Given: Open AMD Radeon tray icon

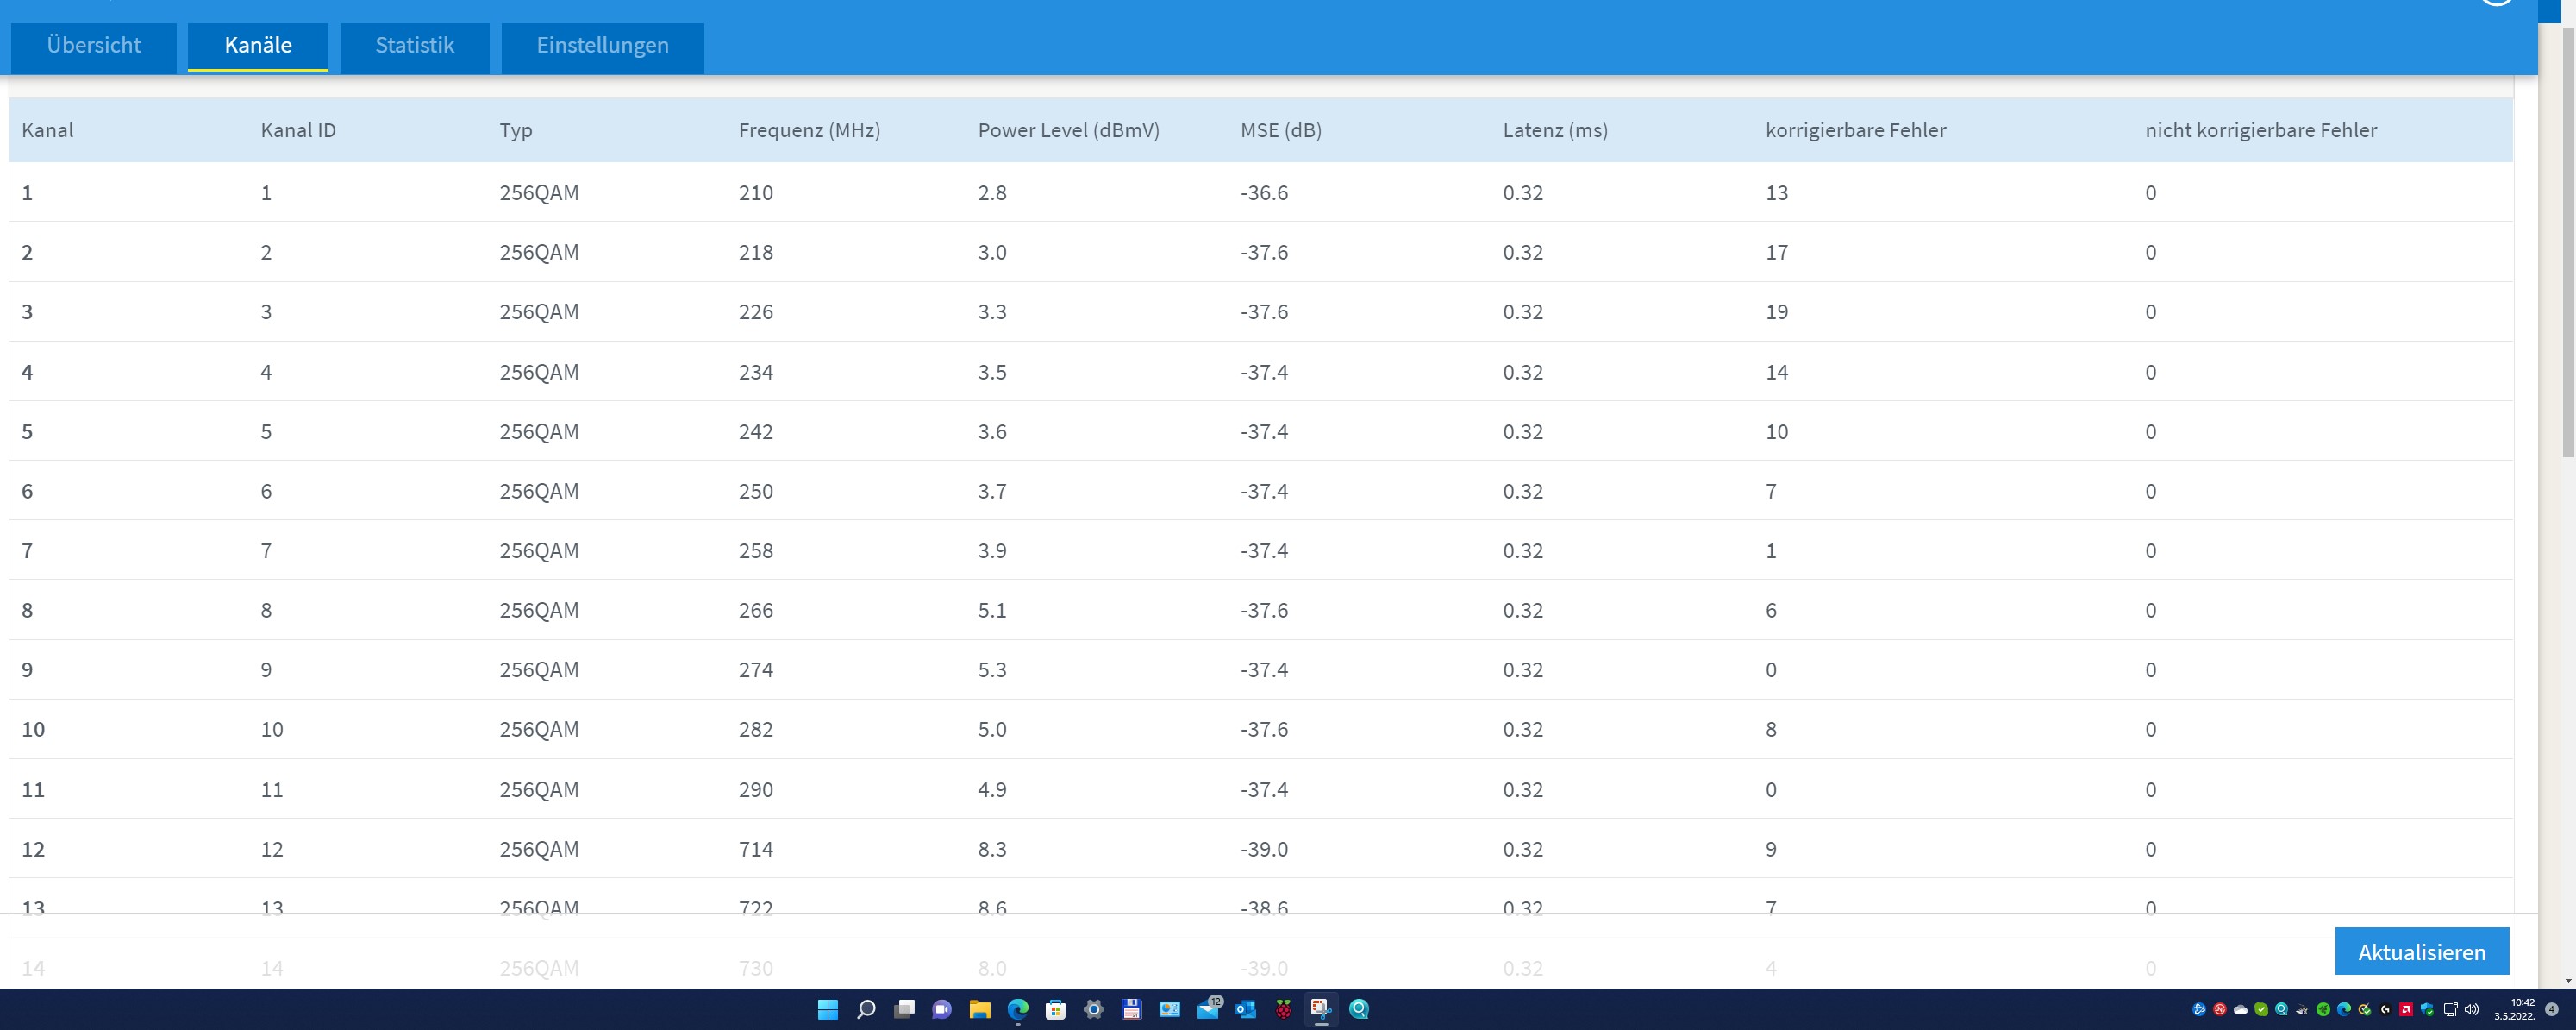Looking at the screenshot, I should point(2406,1009).
